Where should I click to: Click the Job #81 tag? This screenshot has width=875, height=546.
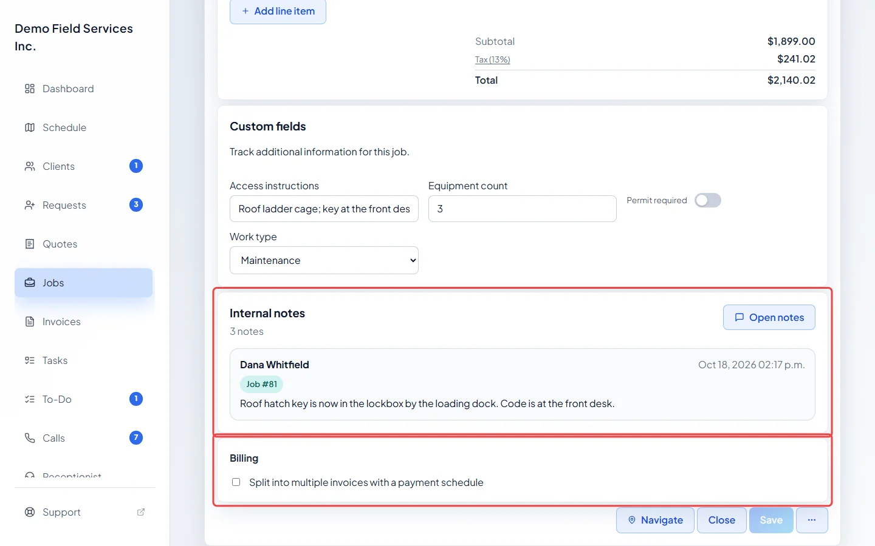point(262,384)
